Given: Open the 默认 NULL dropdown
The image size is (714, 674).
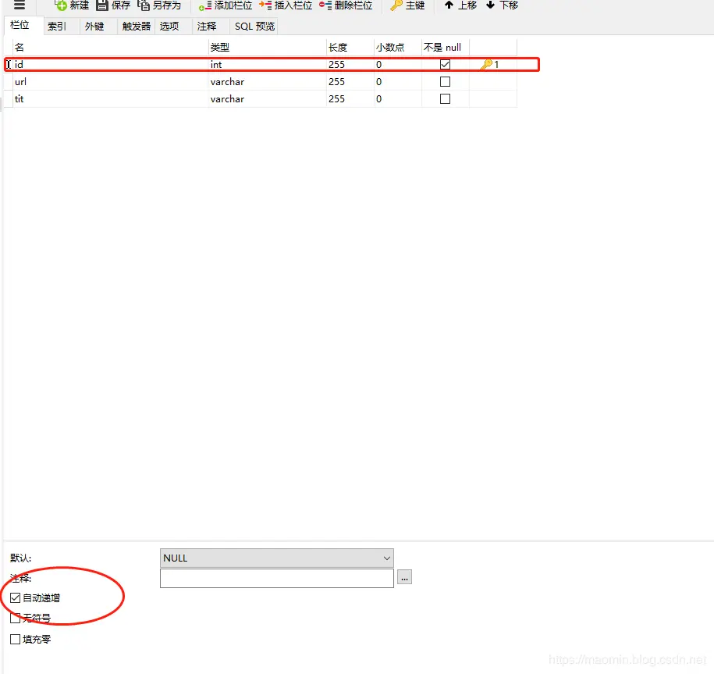Looking at the screenshot, I should 277,558.
